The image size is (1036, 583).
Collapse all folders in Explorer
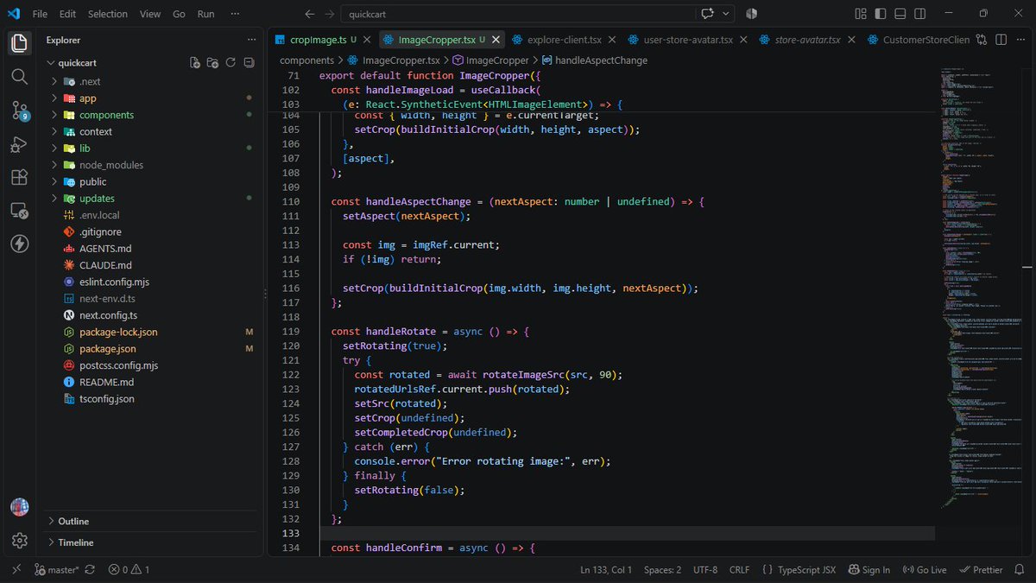tap(249, 63)
